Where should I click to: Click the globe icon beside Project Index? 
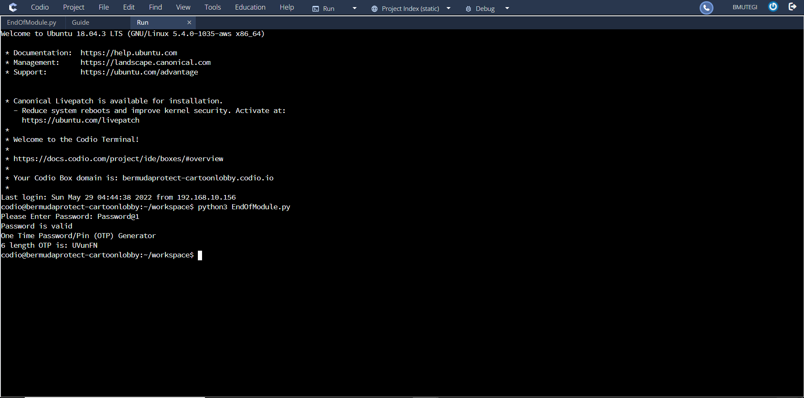[x=374, y=9]
